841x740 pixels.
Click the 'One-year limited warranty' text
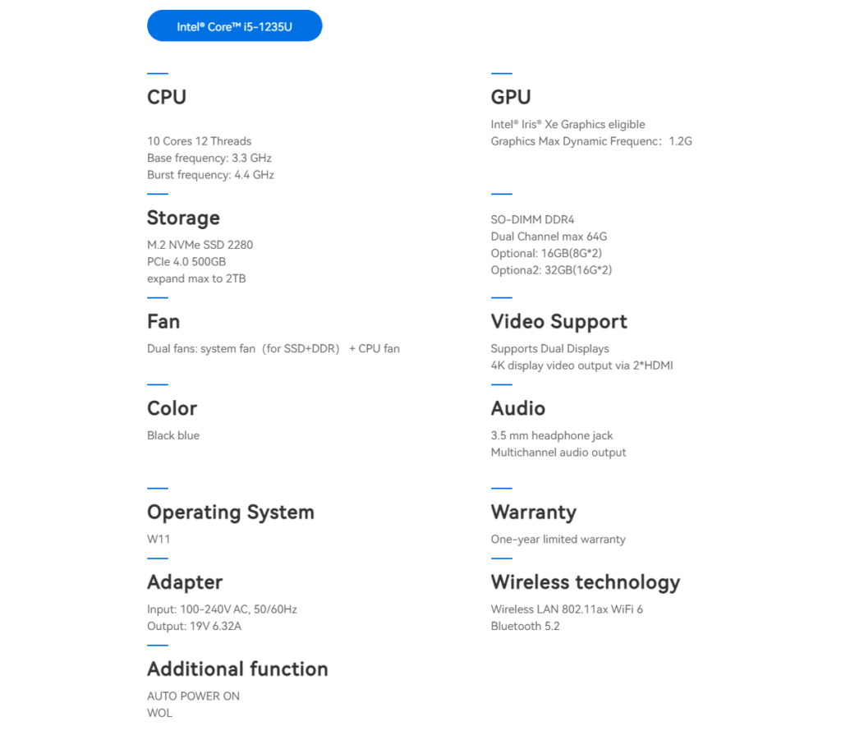[558, 540]
